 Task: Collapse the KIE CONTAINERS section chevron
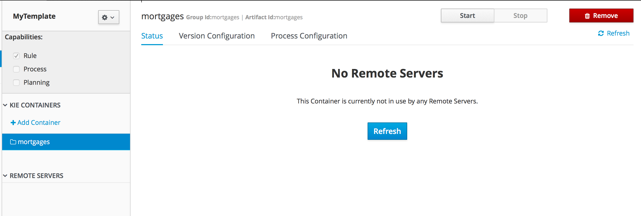pyautogui.click(x=5, y=105)
